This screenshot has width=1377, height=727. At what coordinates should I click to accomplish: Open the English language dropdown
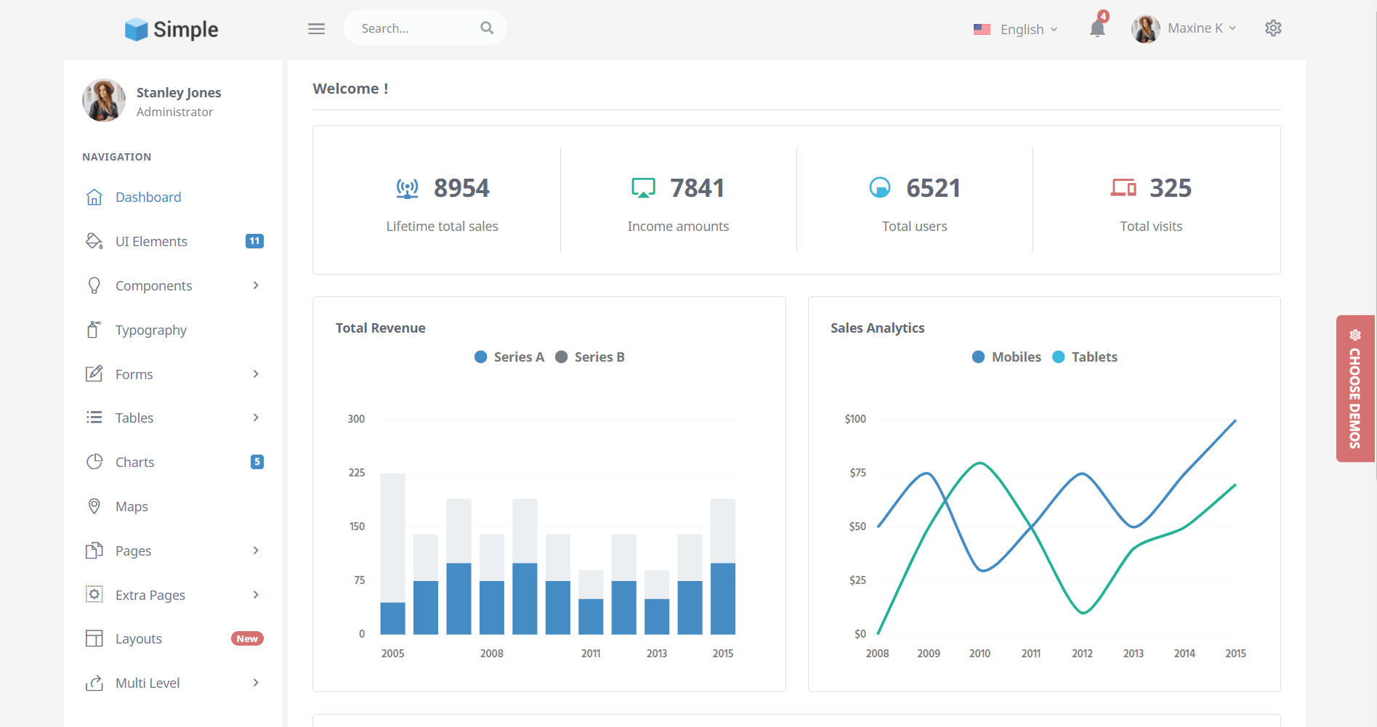point(1016,29)
